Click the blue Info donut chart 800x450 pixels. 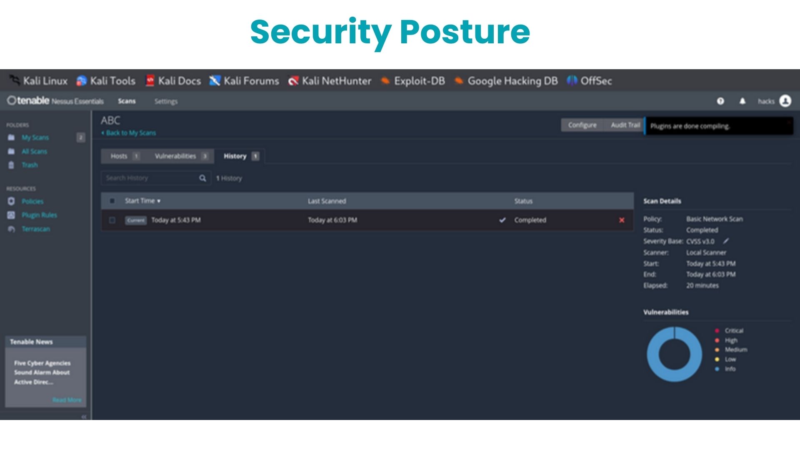click(x=652, y=354)
